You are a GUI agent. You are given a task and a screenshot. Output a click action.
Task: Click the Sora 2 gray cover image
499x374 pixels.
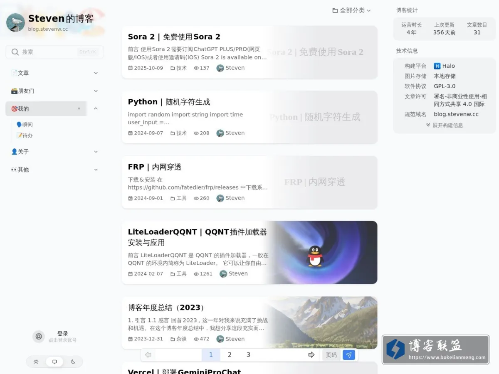coord(320,52)
